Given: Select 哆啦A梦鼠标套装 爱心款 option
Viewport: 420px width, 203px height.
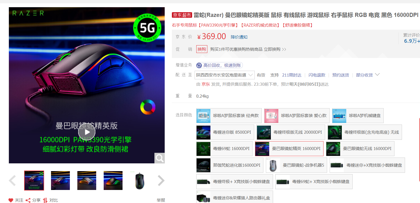Looking at the screenshot, I should pos(297,116).
